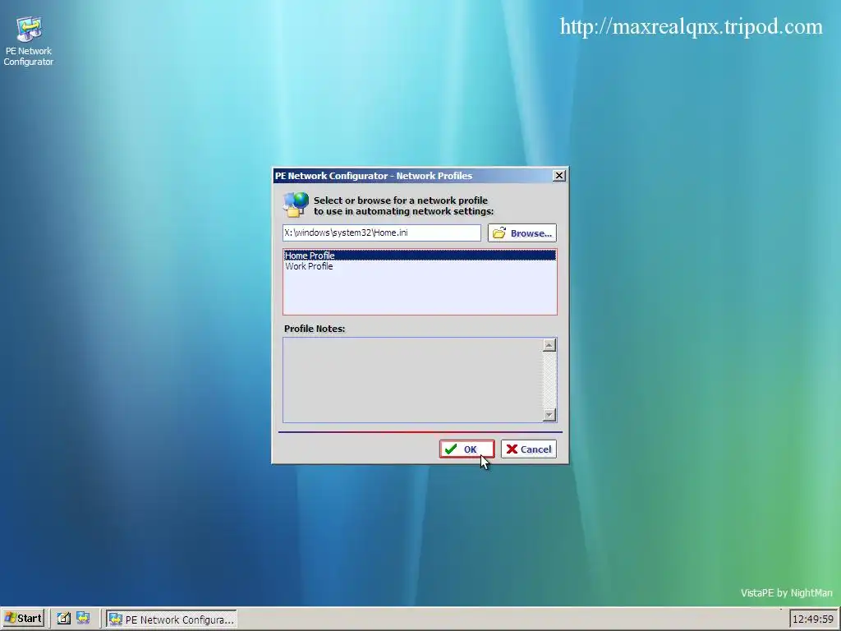
Task: Edit the profile path input field
Action: click(x=382, y=233)
